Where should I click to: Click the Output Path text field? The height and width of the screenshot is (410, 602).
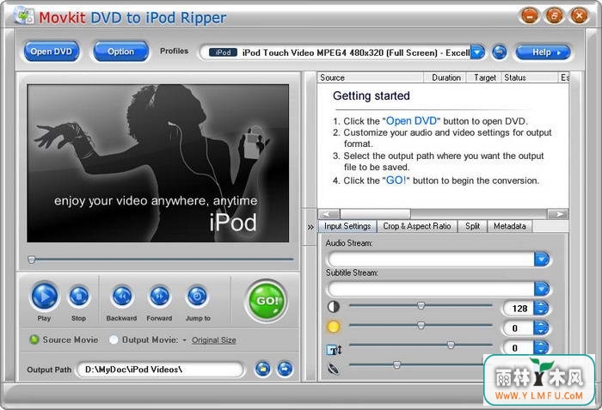tap(161, 370)
